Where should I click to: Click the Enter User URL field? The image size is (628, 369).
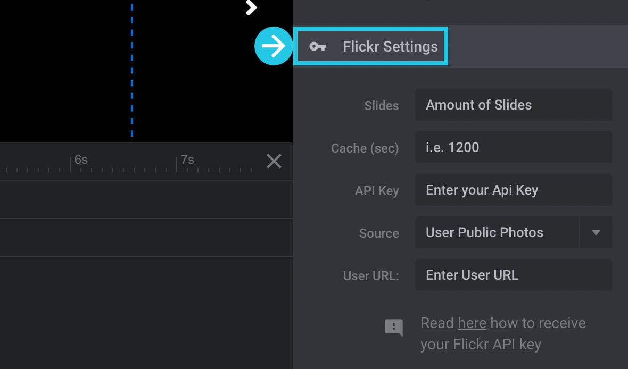[x=513, y=275]
